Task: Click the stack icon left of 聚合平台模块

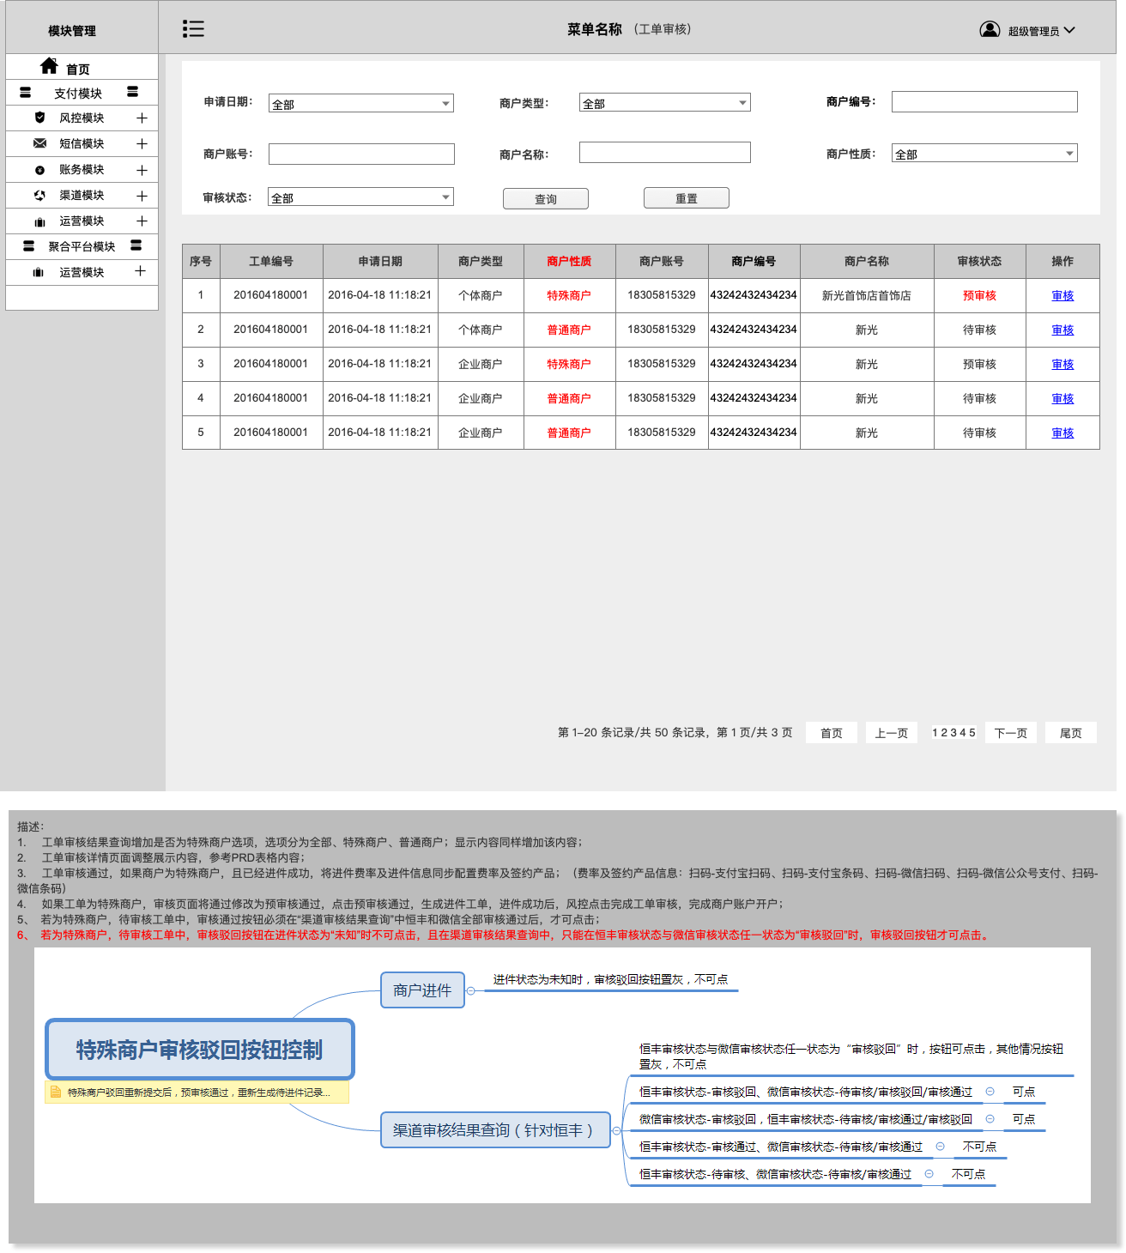Action: pyautogui.click(x=28, y=245)
